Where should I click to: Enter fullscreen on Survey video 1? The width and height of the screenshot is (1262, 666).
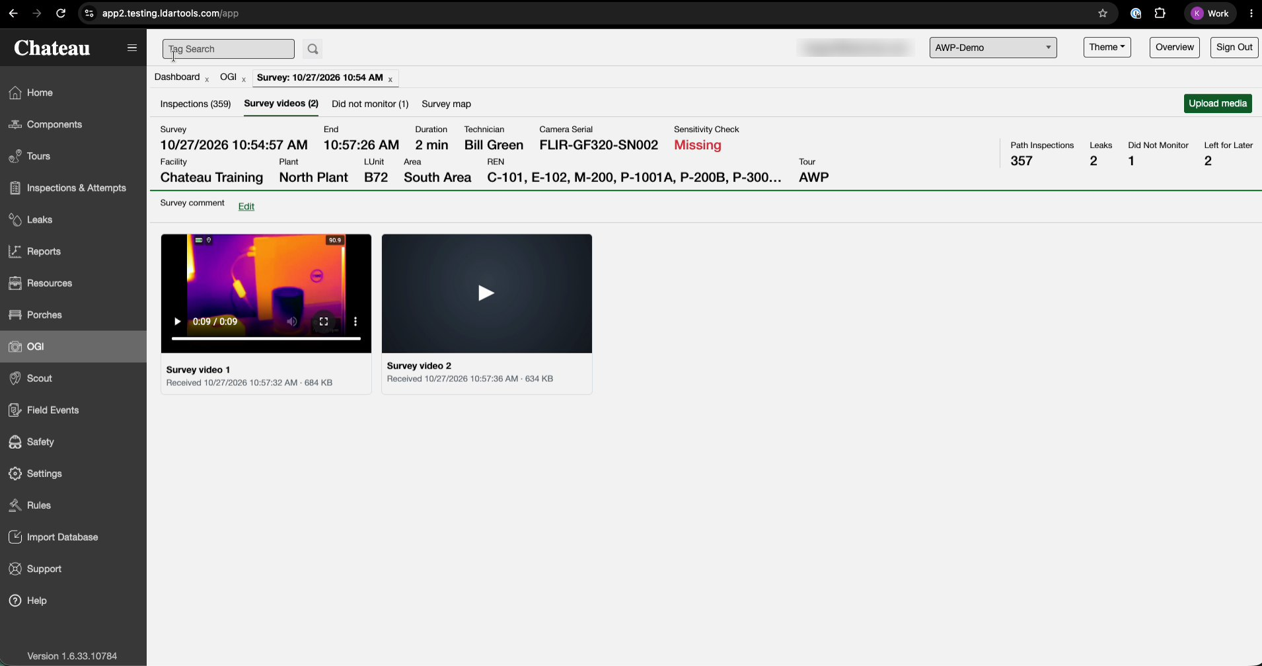[324, 322]
